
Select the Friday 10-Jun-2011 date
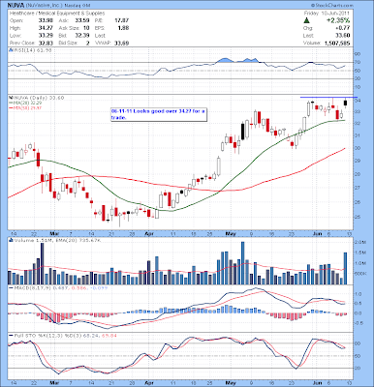[327, 14]
